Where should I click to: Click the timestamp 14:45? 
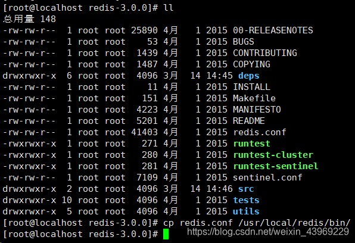tap(219, 76)
